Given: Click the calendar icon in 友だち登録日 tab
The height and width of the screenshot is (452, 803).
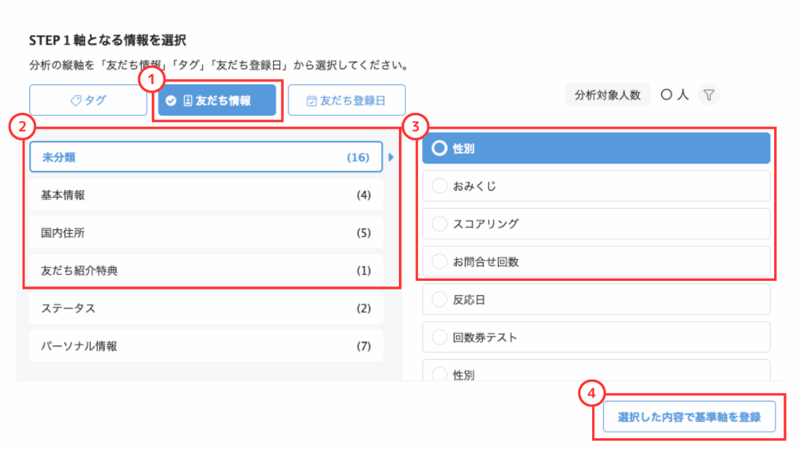Looking at the screenshot, I should point(311,100).
